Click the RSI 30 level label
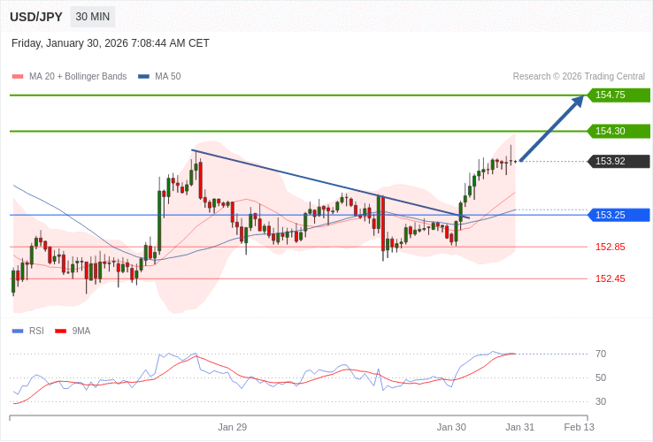Image resolution: width=653 pixels, height=442 pixels. pos(601,401)
